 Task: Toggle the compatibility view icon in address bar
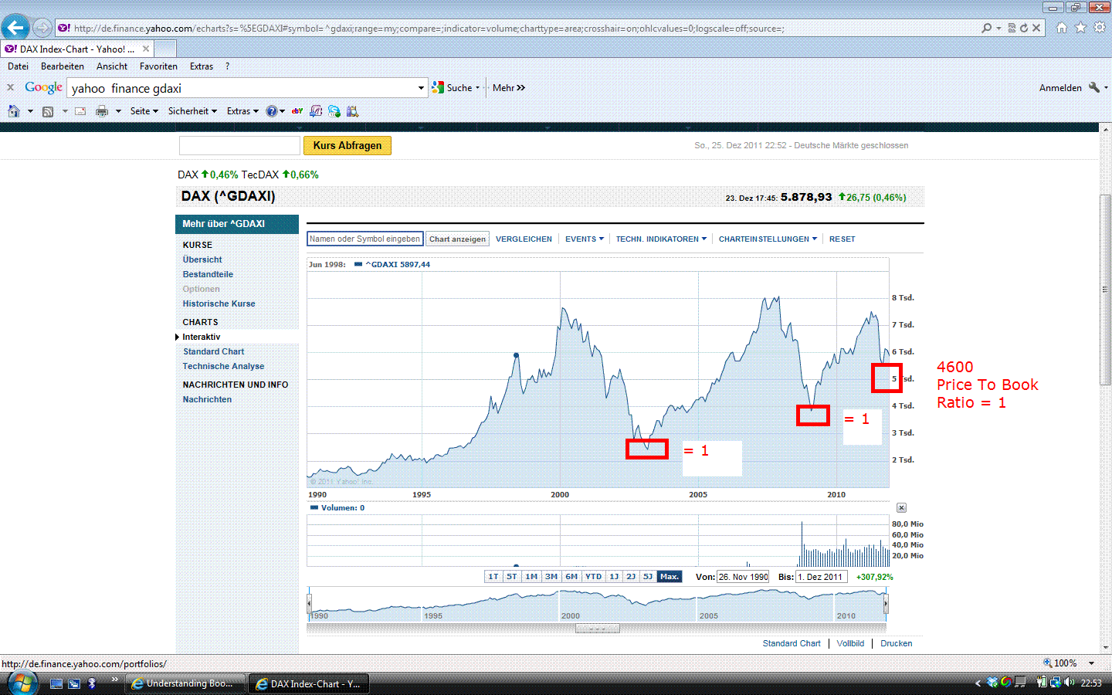(x=1012, y=28)
